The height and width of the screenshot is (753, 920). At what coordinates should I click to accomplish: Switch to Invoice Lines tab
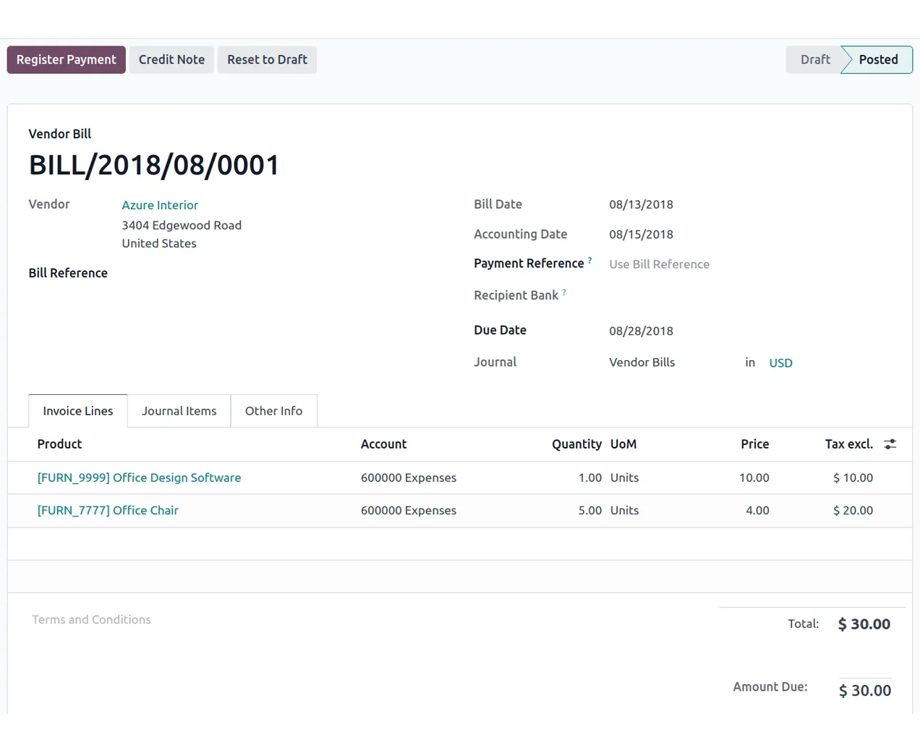[x=78, y=411]
